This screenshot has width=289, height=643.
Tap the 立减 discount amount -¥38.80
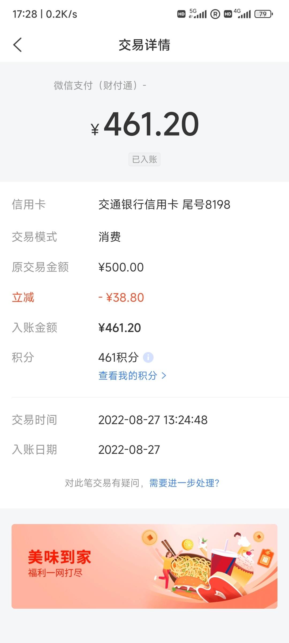pos(121,297)
